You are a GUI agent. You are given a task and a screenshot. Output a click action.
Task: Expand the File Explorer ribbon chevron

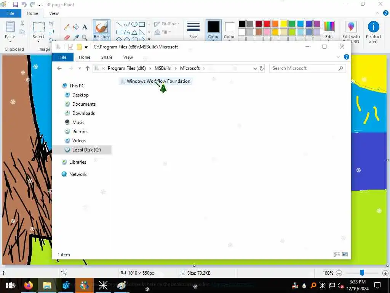[x=338, y=57]
